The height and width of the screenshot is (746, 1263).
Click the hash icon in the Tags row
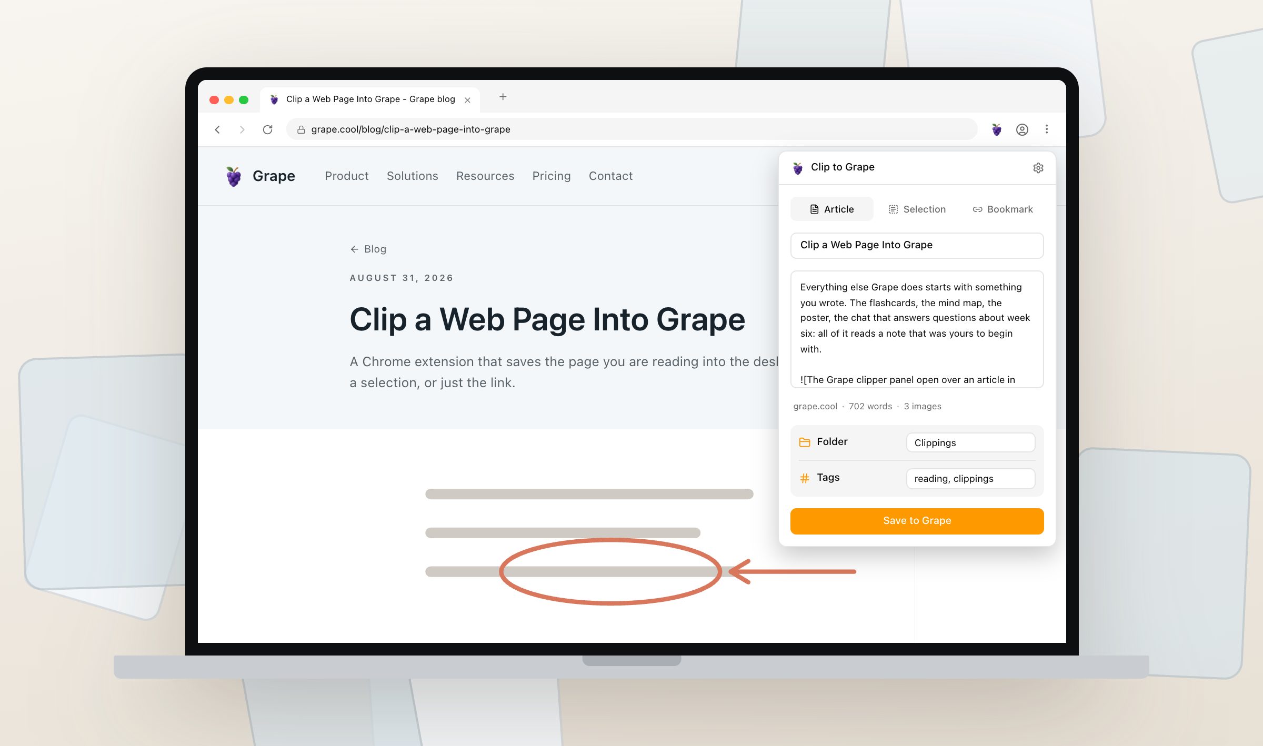click(804, 478)
